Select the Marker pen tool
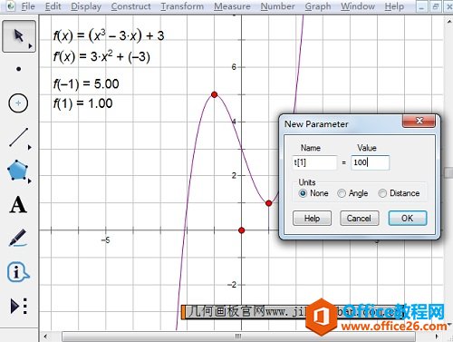 [x=18, y=238]
